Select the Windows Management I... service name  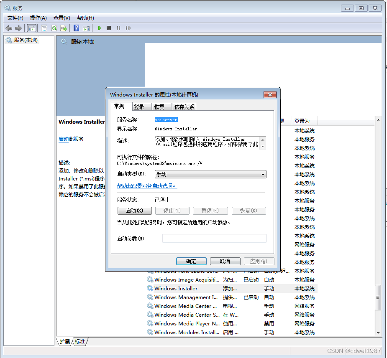[x=186, y=297]
